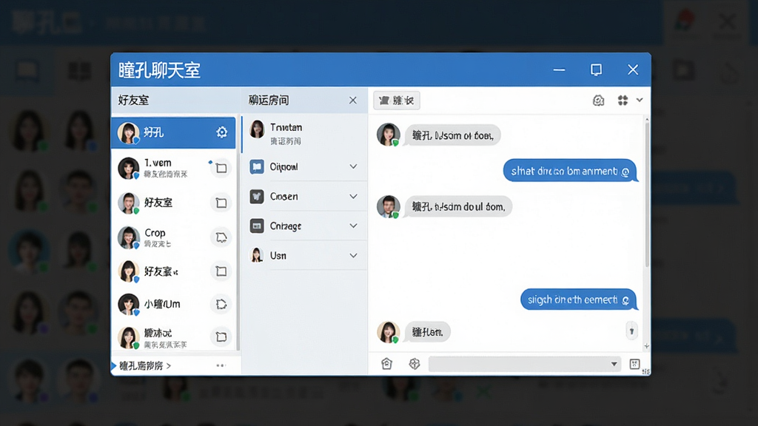
Task: Select the 好孔 contact
Action: pyautogui.click(x=173, y=132)
